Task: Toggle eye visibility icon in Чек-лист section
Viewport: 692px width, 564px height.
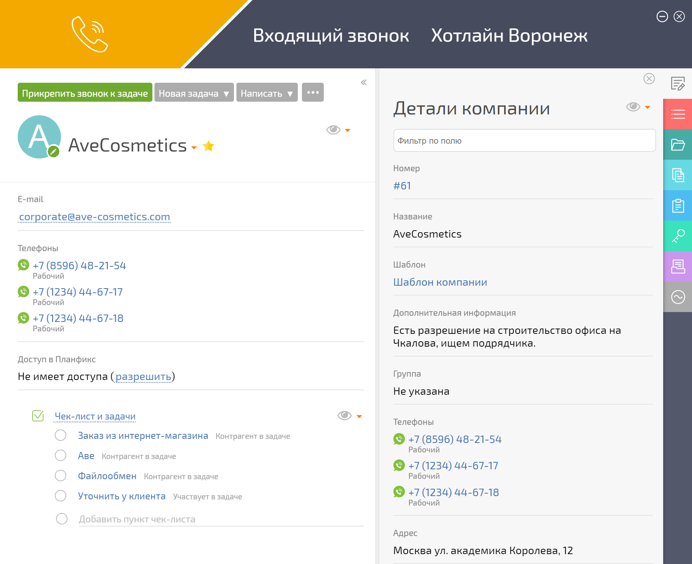Action: [344, 416]
